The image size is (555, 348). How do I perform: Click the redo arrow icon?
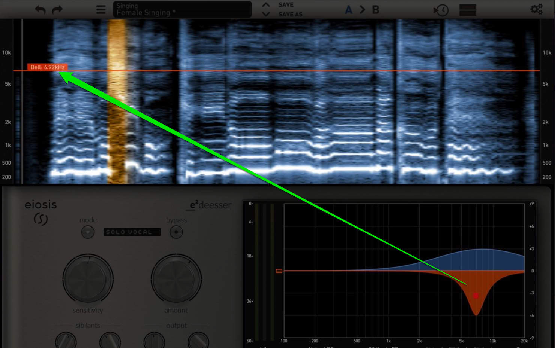57,9
